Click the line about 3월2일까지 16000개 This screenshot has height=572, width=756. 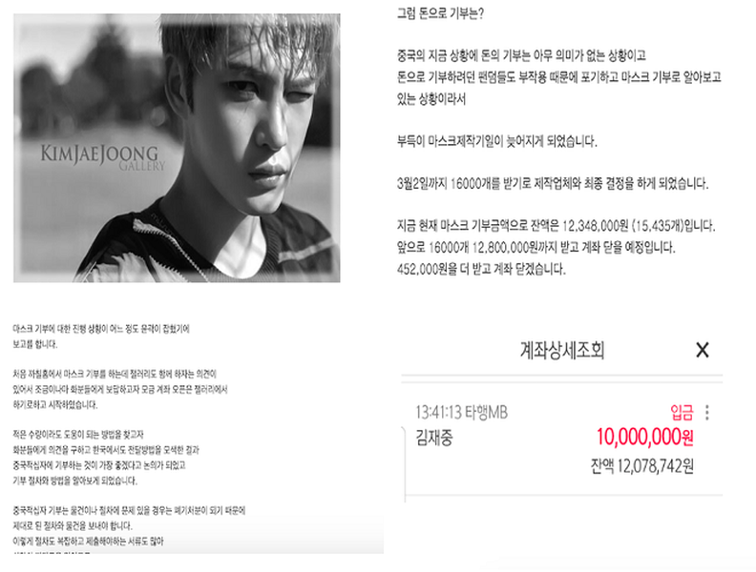(553, 183)
